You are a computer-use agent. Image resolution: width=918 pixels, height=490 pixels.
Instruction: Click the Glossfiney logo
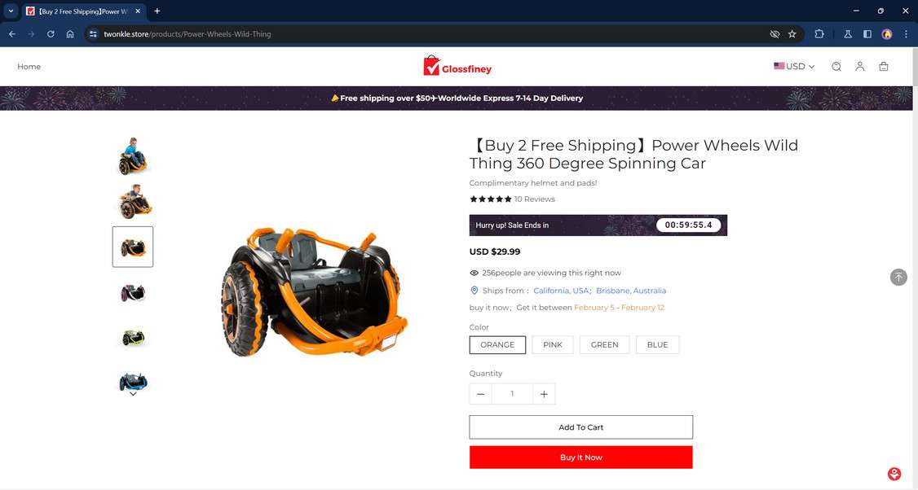tap(457, 66)
